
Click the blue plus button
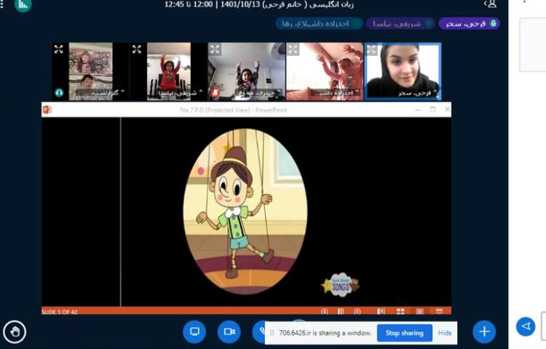[x=484, y=332]
